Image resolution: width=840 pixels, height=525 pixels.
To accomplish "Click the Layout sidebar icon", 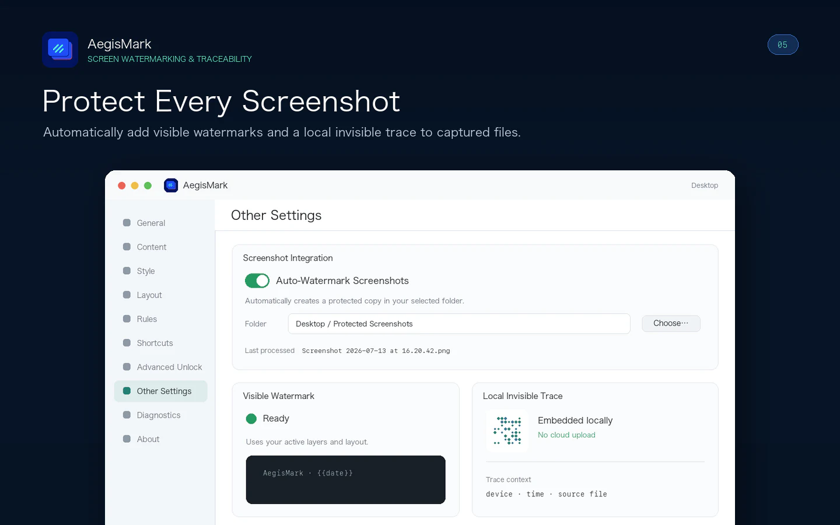I will [x=127, y=295].
